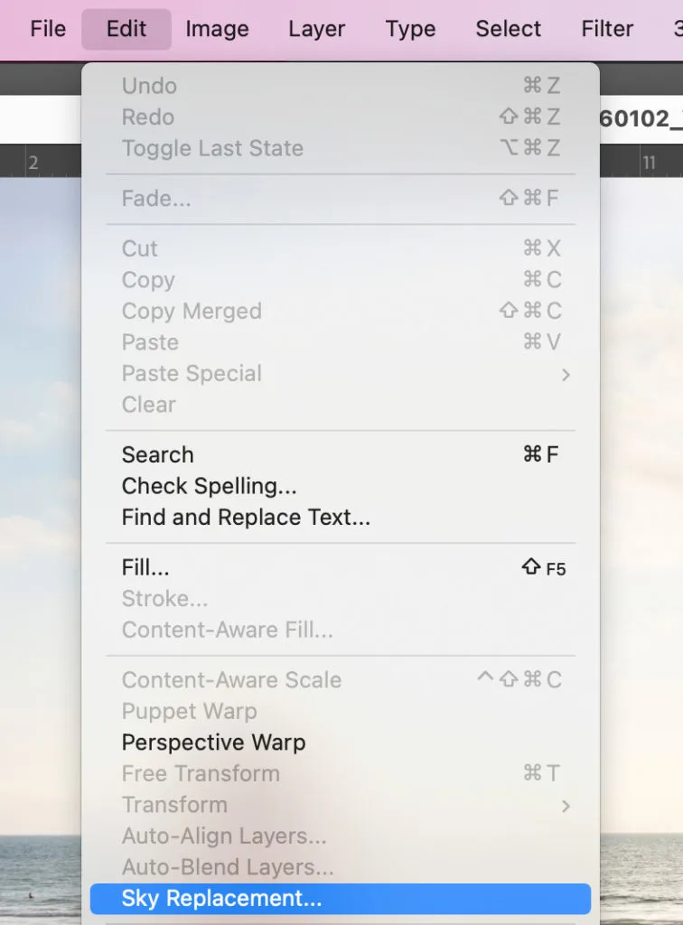Open the Select menu
The image size is (683, 925).
coord(508,29)
